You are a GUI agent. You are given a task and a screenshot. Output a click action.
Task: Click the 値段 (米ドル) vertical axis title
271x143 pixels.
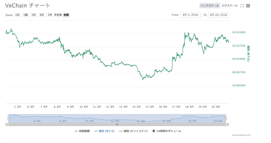pyautogui.click(x=248, y=54)
